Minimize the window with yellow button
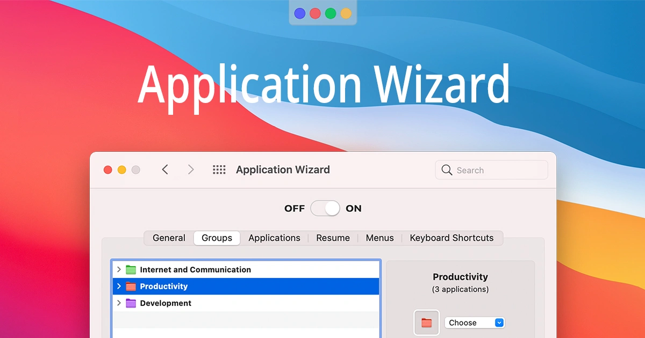The image size is (645, 338). coord(121,170)
